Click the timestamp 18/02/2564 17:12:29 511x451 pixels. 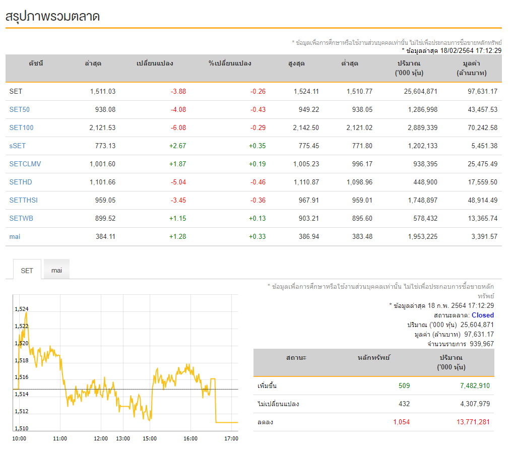[471, 50]
